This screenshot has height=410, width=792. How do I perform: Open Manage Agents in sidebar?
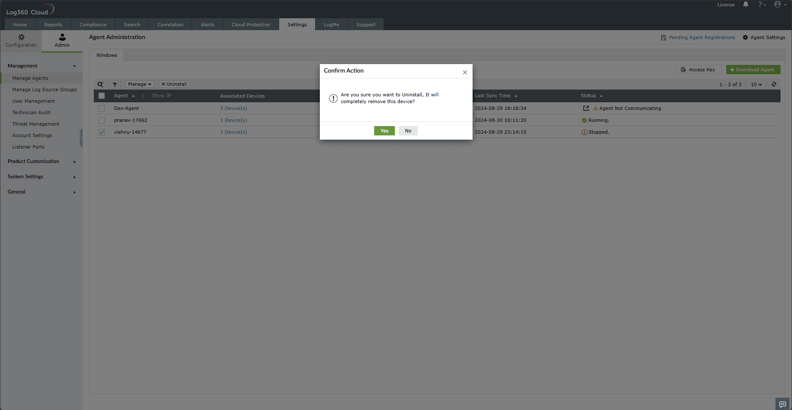[x=30, y=78]
